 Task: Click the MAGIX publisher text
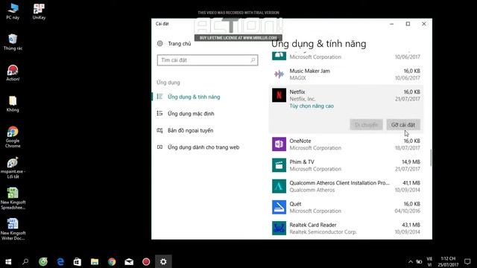click(297, 78)
